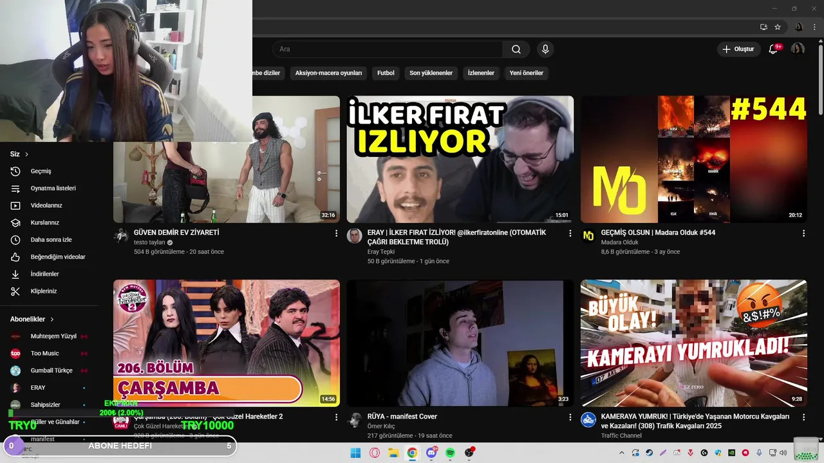This screenshot has height=463, width=824.
Task: Bookmark this page with the star icon
Action: [778, 27]
